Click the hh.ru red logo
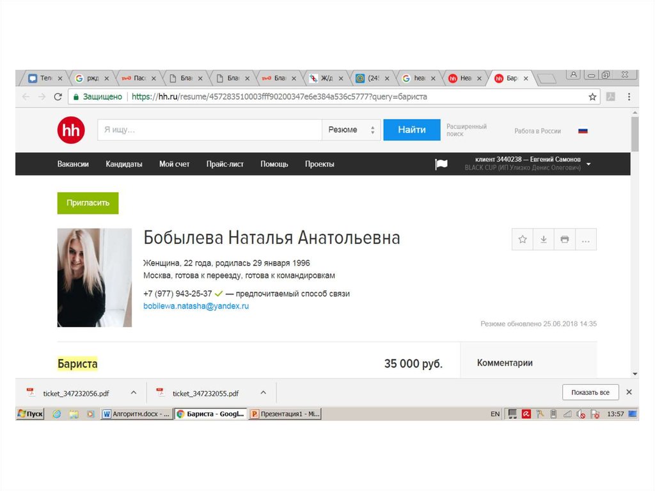This screenshot has width=655, height=491. pos(70,130)
